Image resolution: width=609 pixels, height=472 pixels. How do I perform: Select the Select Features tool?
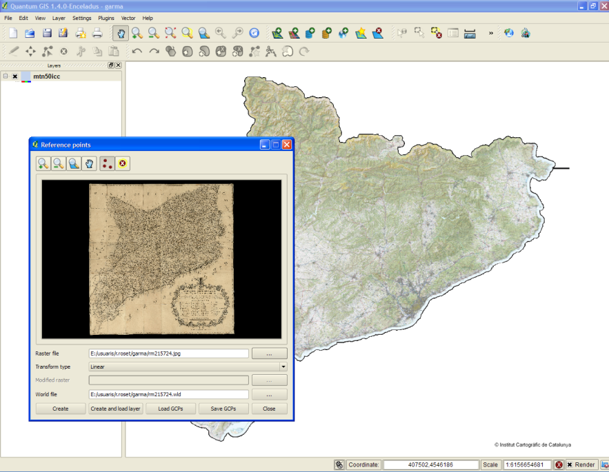tap(419, 33)
